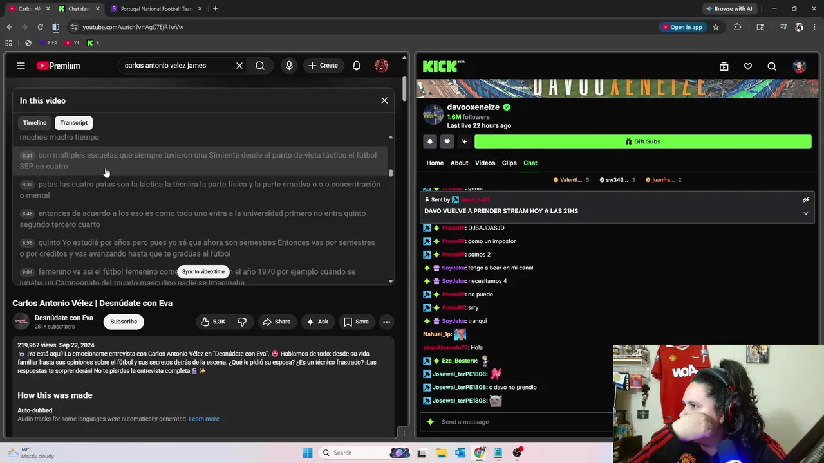Open Kick following heart icon in header
824x463 pixels.
point(748,66)
